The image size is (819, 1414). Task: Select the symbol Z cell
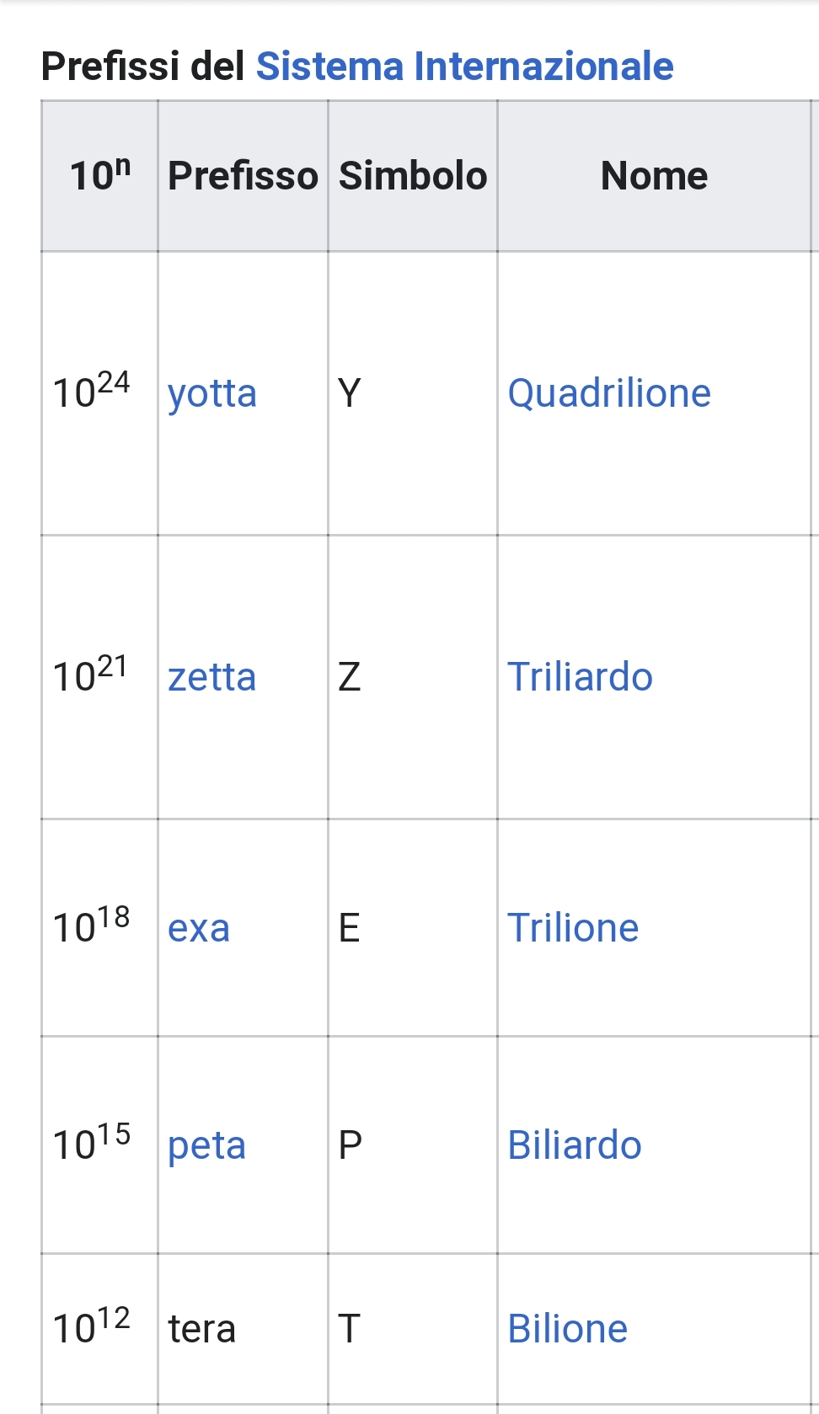pyautogui.click(x=350, y=677)
